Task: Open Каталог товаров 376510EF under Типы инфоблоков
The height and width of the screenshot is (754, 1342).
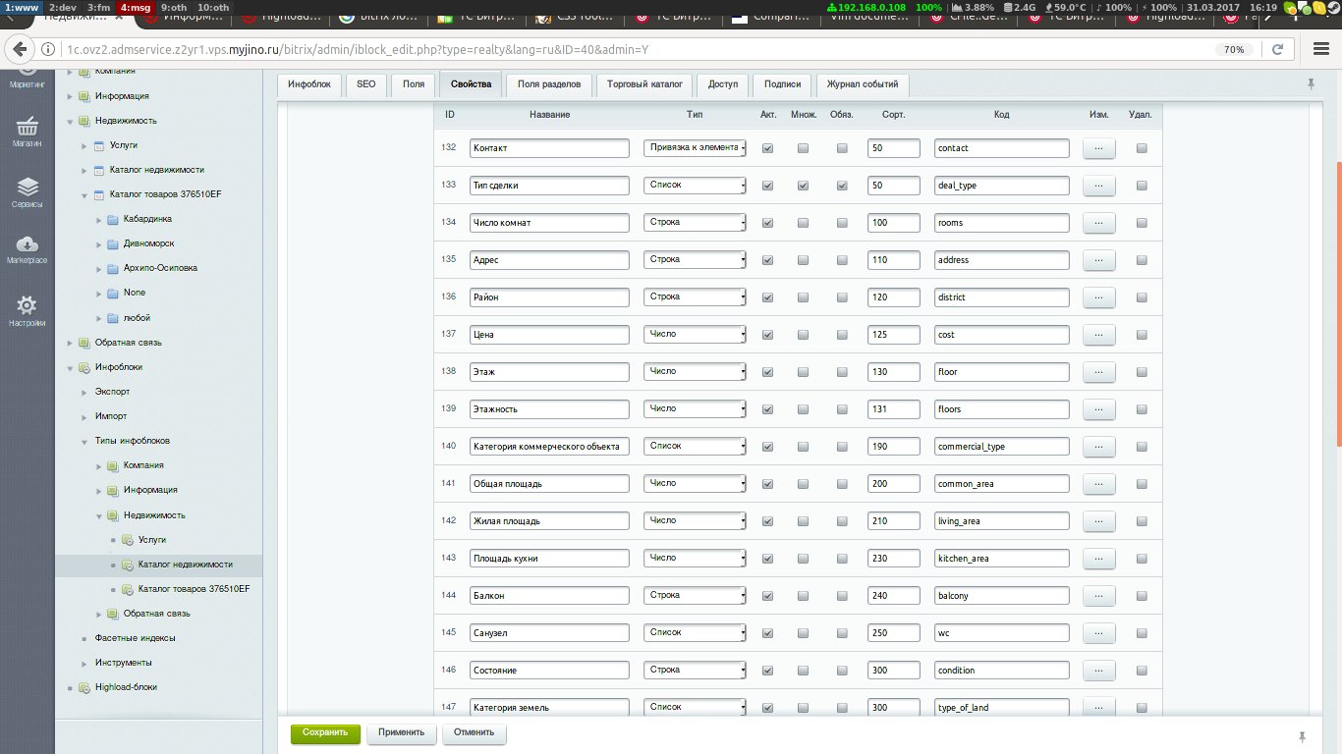Action: [x=195, y=589]
